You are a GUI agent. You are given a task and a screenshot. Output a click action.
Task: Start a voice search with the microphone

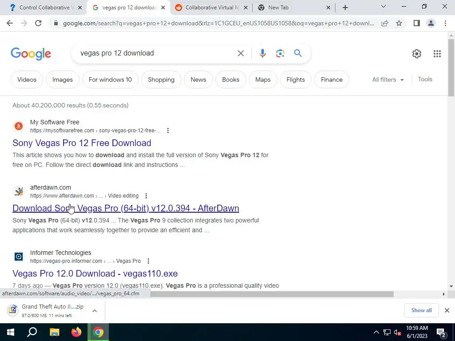pos(262,53)
